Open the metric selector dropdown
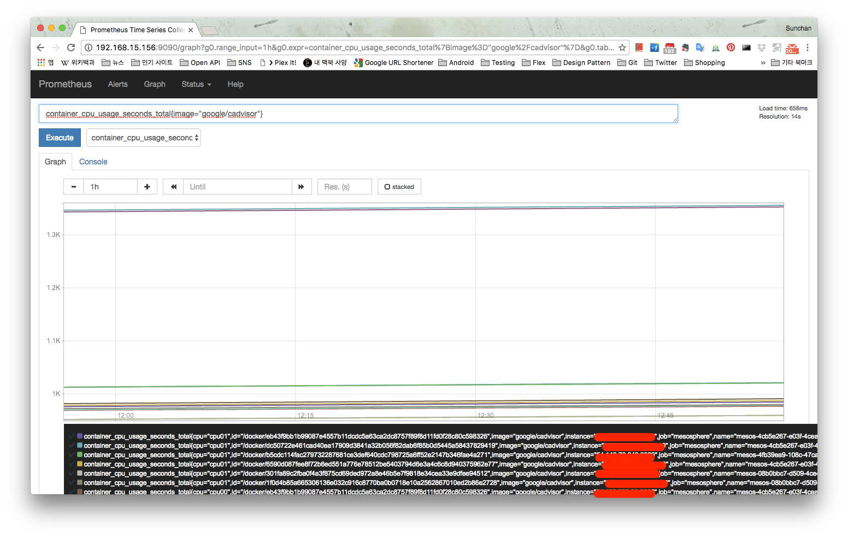This screenshot has width=848, height=538. 144,138
